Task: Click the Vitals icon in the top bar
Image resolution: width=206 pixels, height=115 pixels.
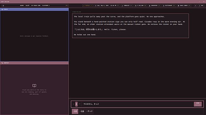Action: pyautogui.click(x=84, y=6)
